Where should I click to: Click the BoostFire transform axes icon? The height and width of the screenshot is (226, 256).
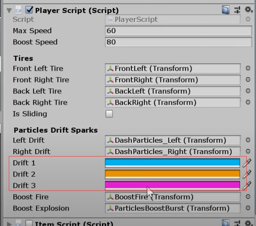110,197
